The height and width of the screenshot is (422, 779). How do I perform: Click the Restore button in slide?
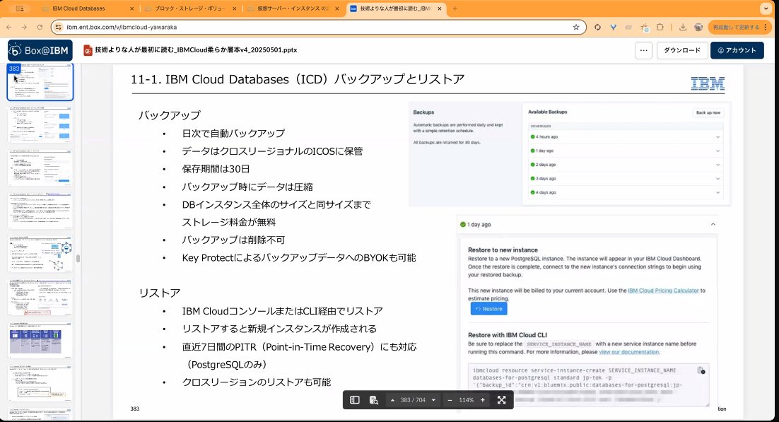click(489, 309)
